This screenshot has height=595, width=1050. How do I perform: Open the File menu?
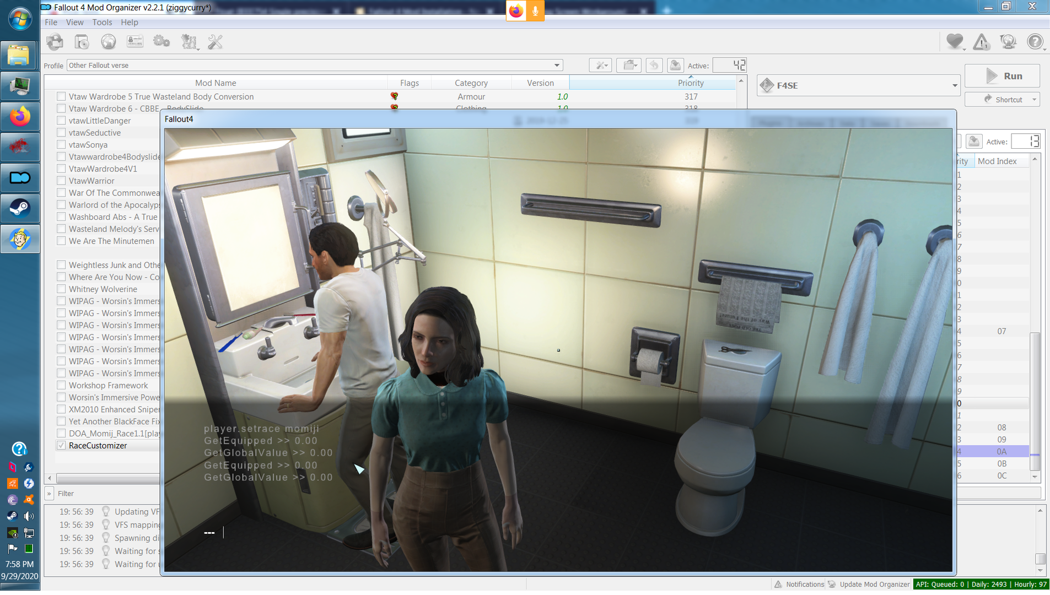pos(51,23)
